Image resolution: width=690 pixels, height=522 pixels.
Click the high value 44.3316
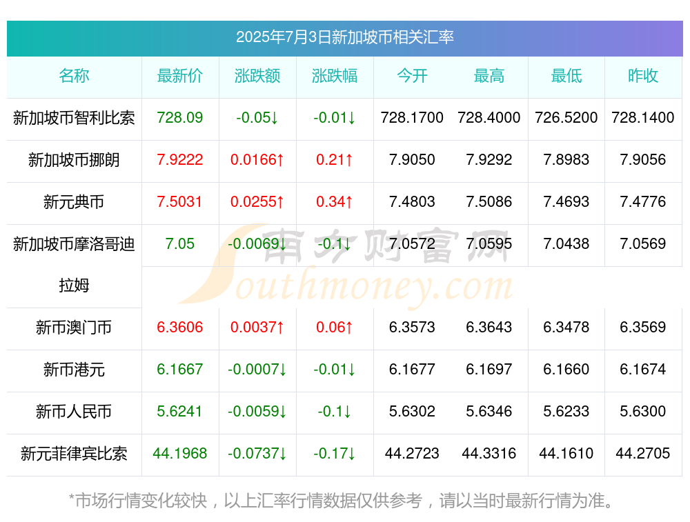(x=489, y=454)
